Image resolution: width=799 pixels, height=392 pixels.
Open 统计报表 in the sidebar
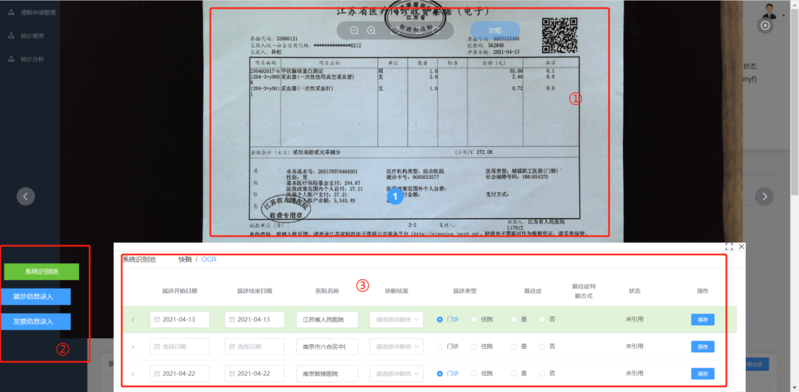click(x=32, y=35)
